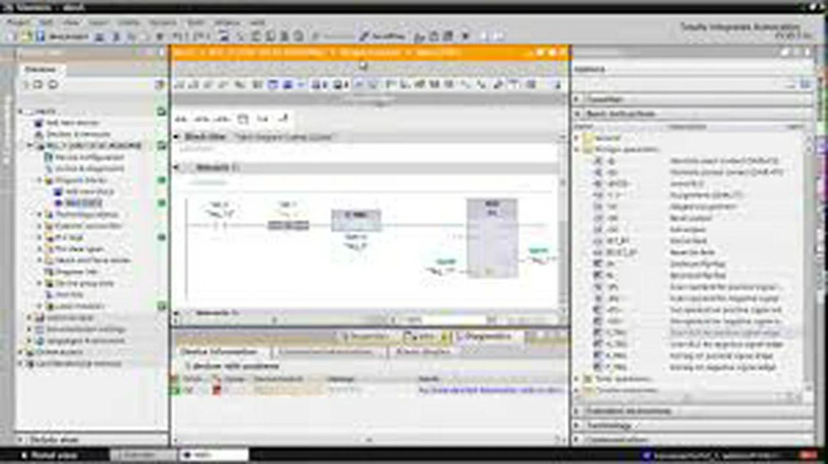Insert a normally open contact from favorites bar
Screen dimensions: 828x464
pos(181,119)
